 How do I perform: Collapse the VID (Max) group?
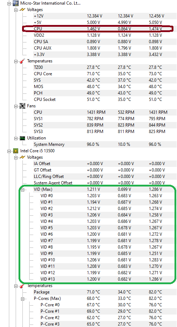(x=22, y=190)
